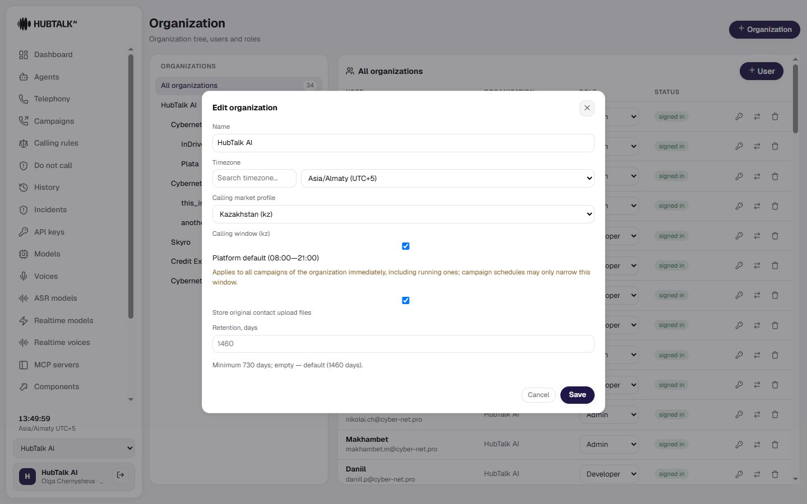Click the Search timezone field
The image size is (807, 504).
(254, 178)
